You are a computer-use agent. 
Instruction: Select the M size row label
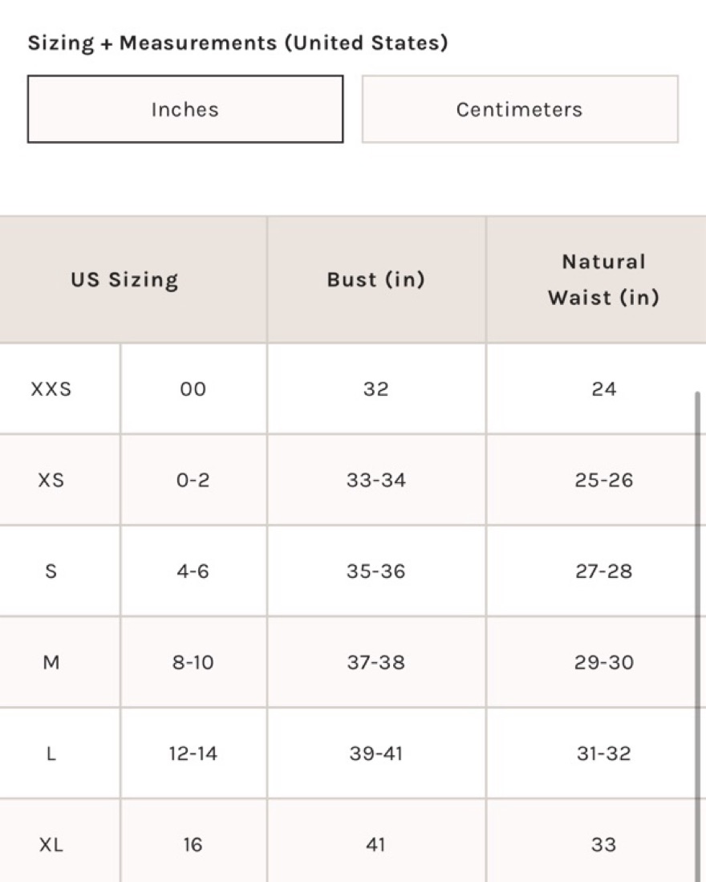[51, 662]
